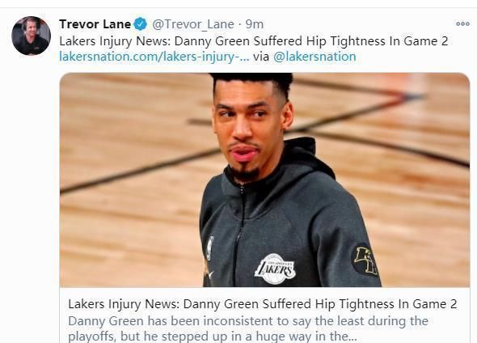Open the link card's large photo
The width and height of the screenshot is (477, 343).
(264, 180)
